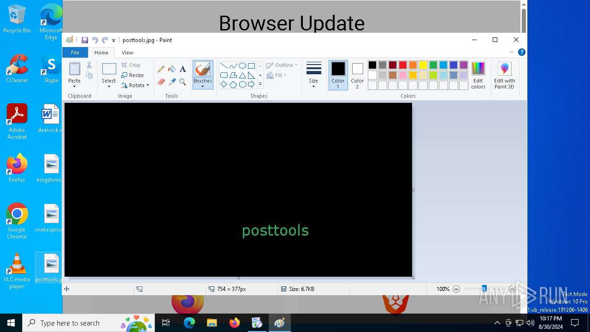Choose the Pentagon shape
Screen dimensions: 590x332
233,84
